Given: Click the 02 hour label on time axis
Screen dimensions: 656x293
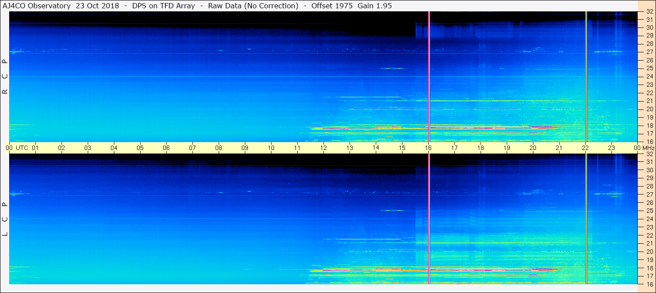Looking at the screenshot, I should tap(62, 148).
